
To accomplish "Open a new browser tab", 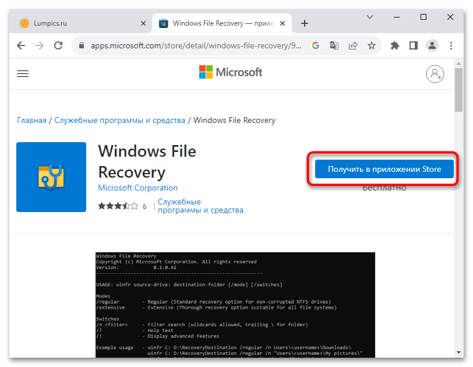I will tap(304, 23).
